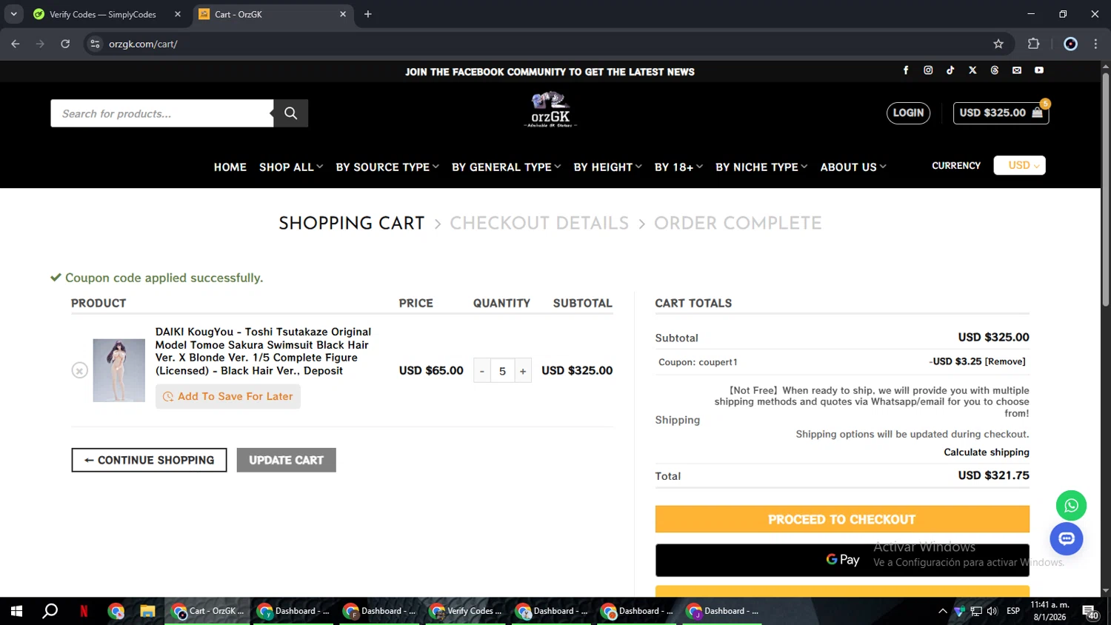
Task: Open CHECKOUT DETAILS breadcrumb step
Action: 539,223
